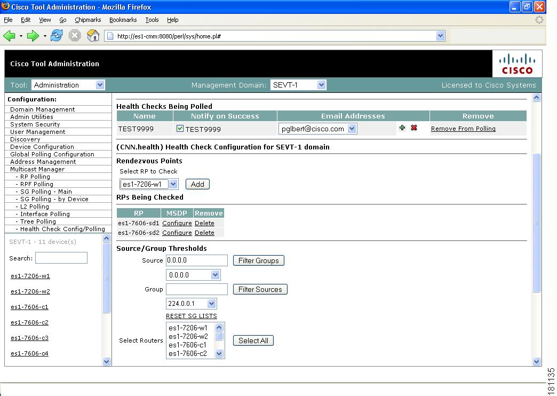Open the Management Domain SEVT-1 dropdown
This screenshot has width=557, height=396.
(298, 85)
